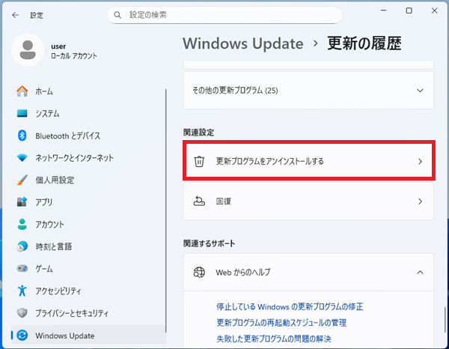Open the システム settings page

coord(47,114)
